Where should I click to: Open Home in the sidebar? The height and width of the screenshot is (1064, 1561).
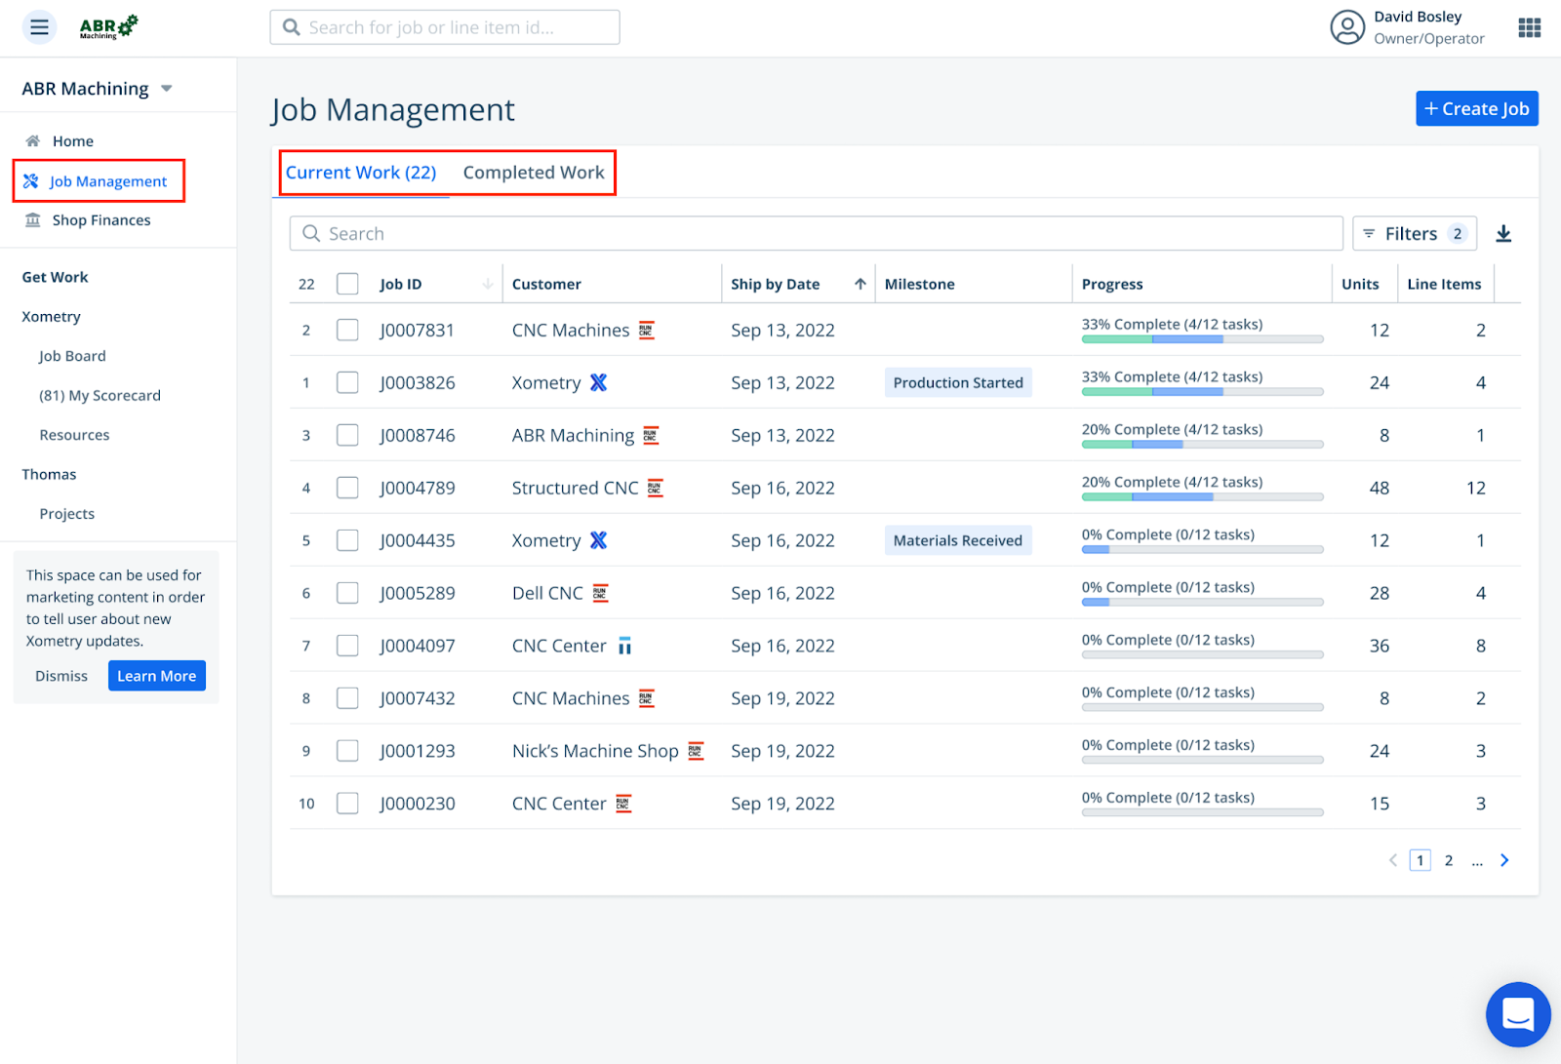click(x=73, y=140)
